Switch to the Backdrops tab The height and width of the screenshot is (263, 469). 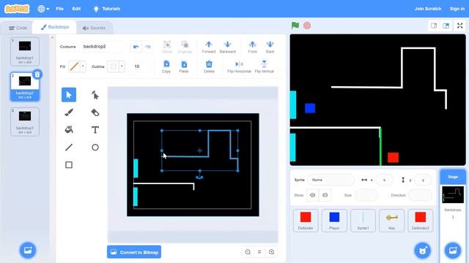[x=55, y=27]
